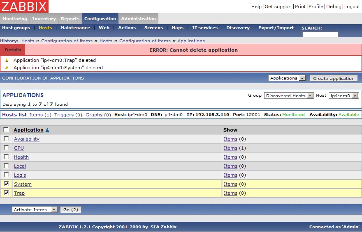362x232 pixels.
Task: Open the Hosts list link
Action: click(x=14, y=115)
